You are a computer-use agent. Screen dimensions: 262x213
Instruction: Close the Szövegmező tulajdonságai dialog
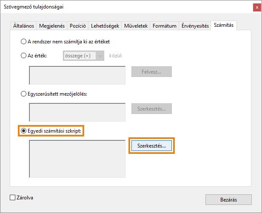[x=257, y=7]
